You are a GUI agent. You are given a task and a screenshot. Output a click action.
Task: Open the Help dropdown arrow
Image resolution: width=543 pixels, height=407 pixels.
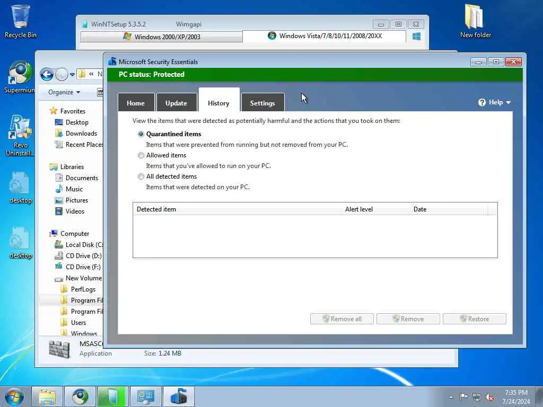pyautogui.click(x=509, y=102)
